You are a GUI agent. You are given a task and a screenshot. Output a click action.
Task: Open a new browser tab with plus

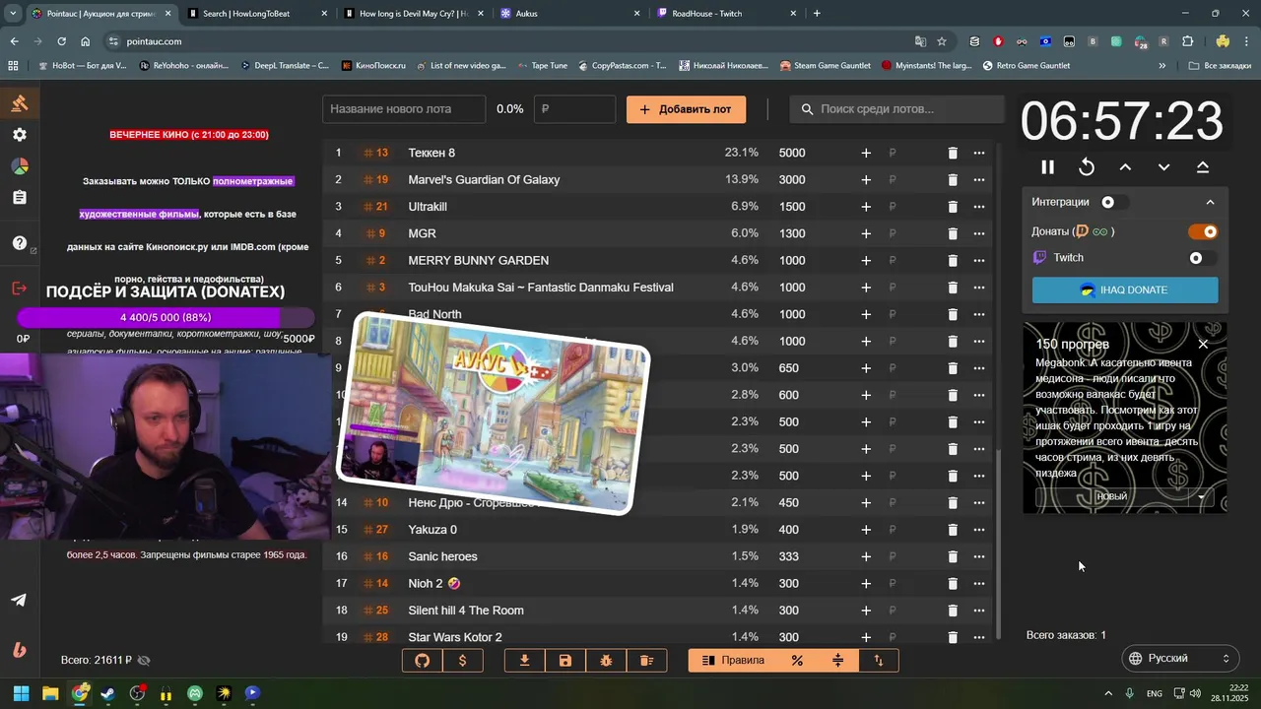(817, 14)
